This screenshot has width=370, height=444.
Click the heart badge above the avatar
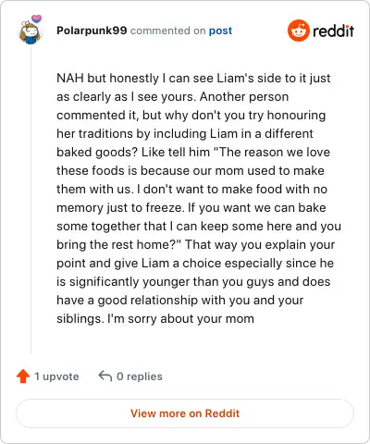coord(36,19)
